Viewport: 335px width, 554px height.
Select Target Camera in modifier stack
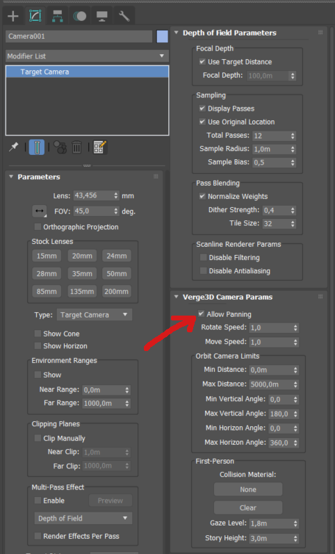click(x=88, y=72)
